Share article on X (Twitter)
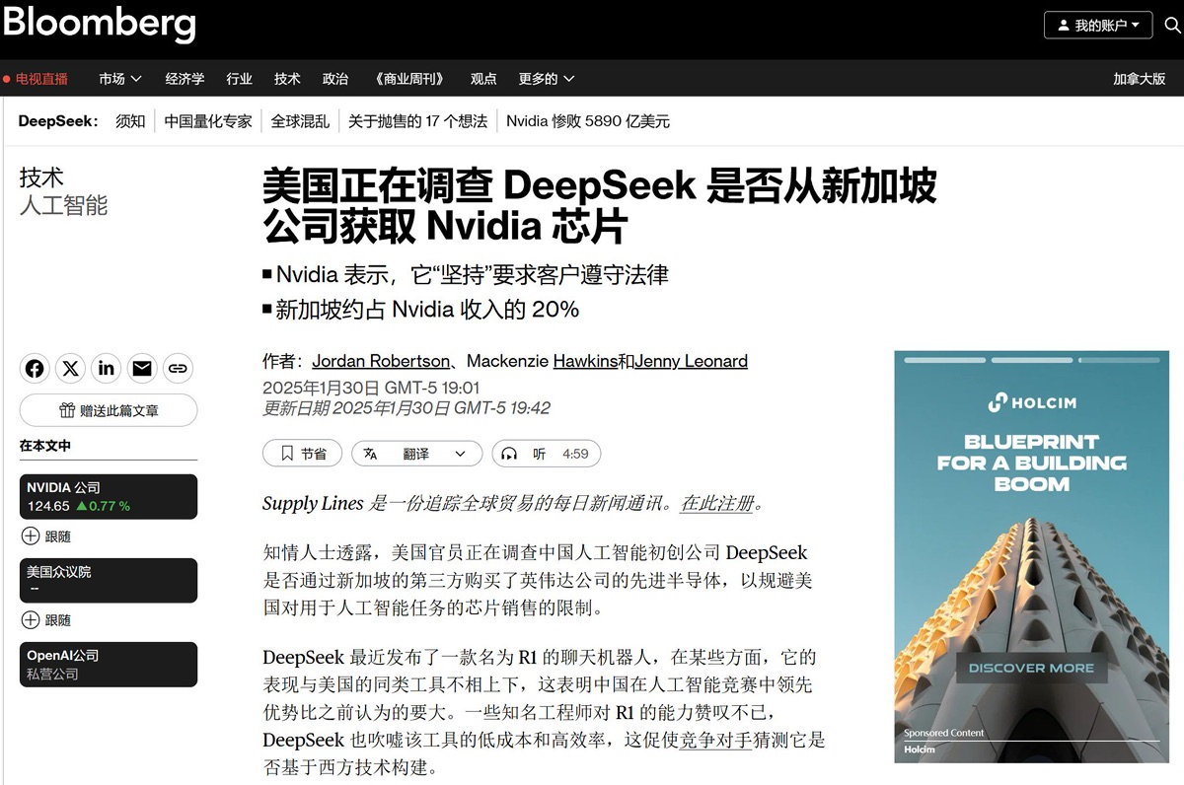 [71, 369]
